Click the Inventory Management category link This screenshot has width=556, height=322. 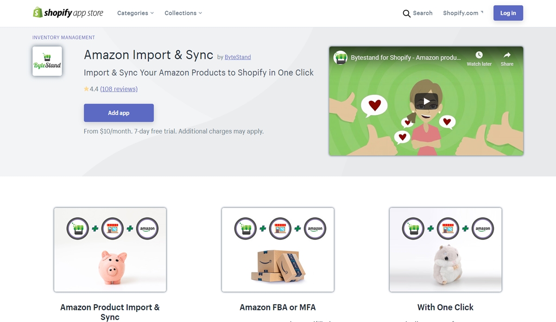point(63,38)
